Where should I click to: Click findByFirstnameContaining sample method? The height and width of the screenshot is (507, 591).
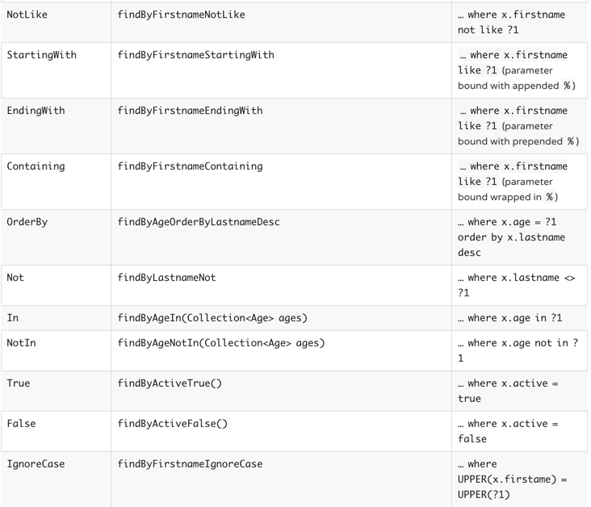point(190,166)
